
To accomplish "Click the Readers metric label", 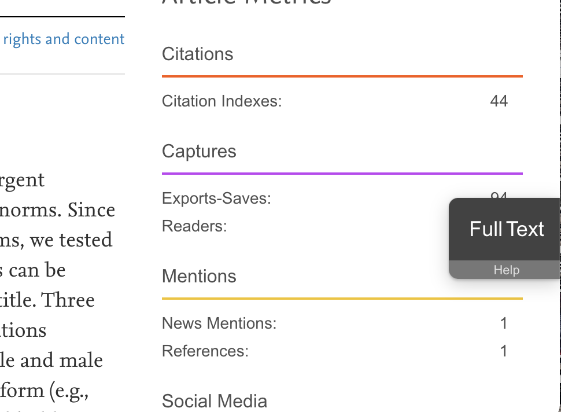I will (194, 226).
